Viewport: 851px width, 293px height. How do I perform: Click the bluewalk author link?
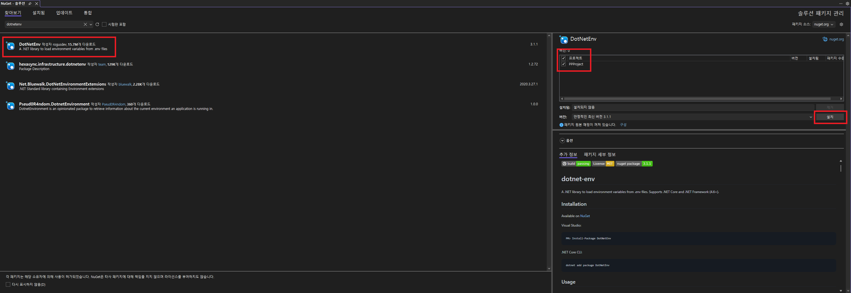tap(125, 84)
